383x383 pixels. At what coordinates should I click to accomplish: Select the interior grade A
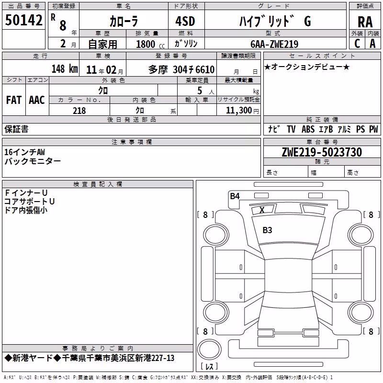coord(372,44)
